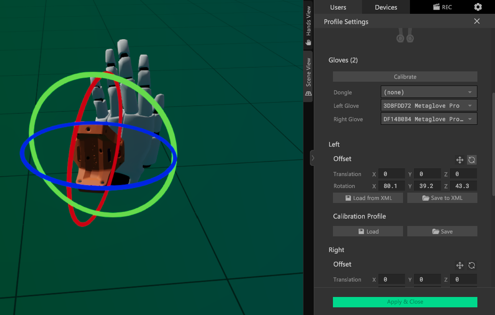
Task: Enable the Right offset translate gizmo
Action: coord(459,265)
